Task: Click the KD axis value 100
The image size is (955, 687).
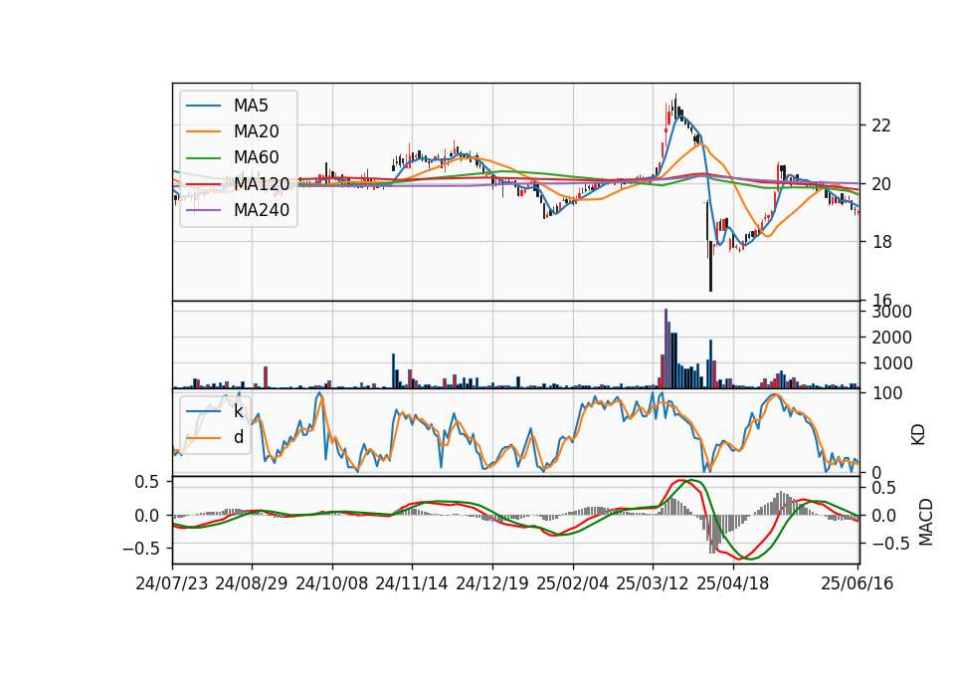Action: [887, 394]
